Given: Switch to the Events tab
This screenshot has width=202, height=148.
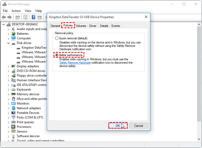Looking at the screenshot, I should tap(116, 26).
